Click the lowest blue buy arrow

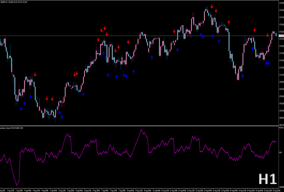[x=62, y=117]
